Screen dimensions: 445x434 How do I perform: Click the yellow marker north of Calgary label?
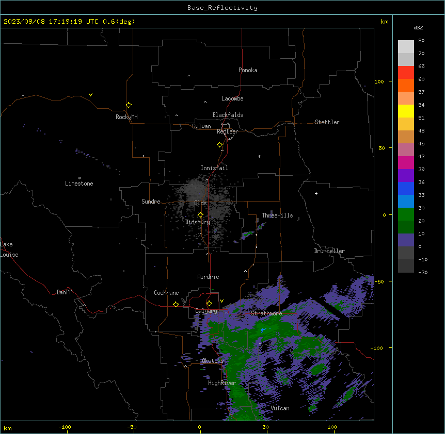tap(209, 304)
